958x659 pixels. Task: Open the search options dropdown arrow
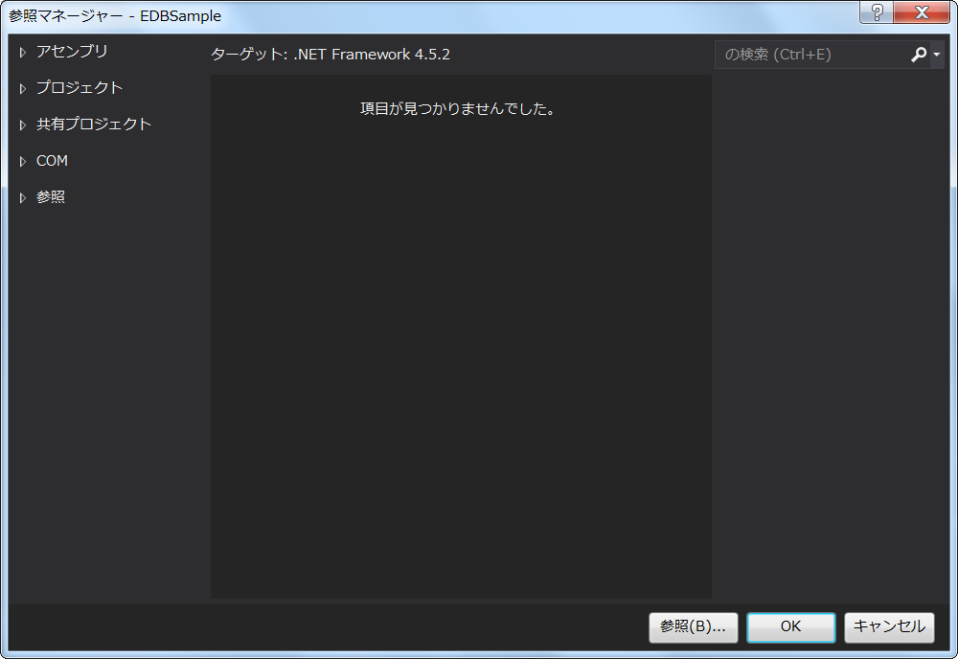937,56
